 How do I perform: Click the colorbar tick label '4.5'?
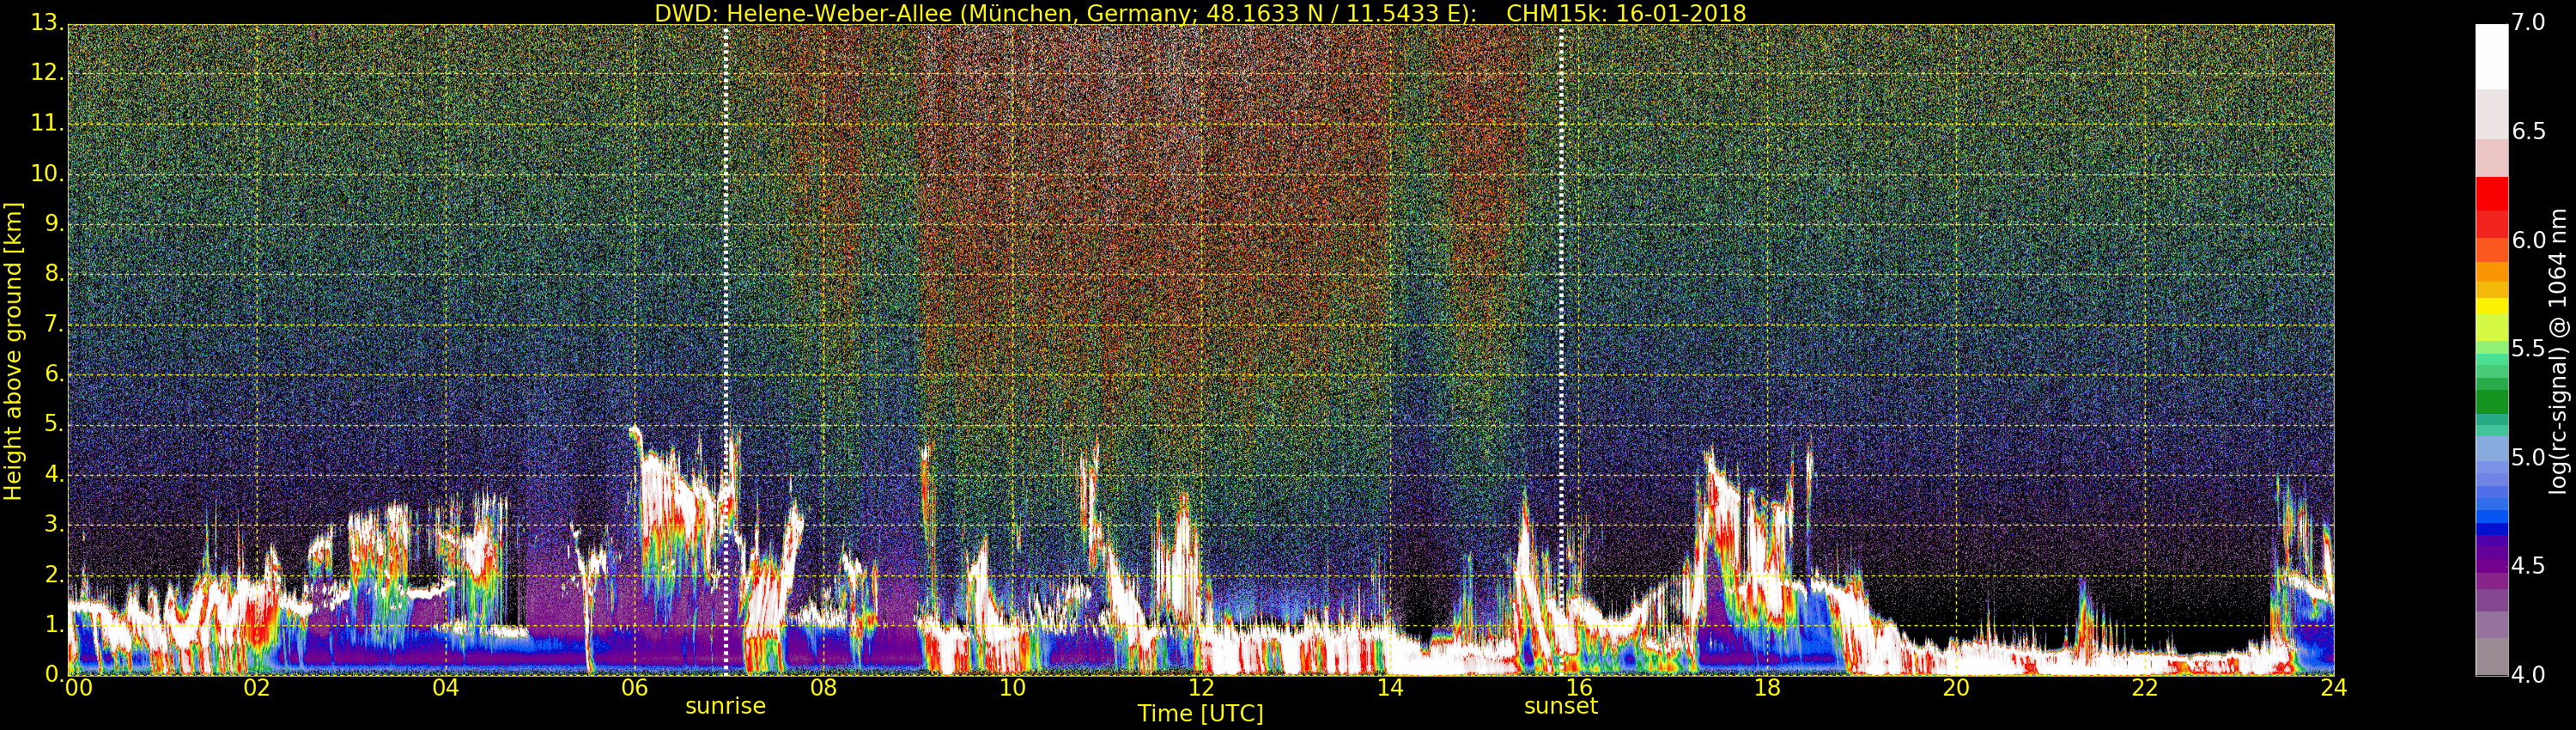pos(2528,566)
